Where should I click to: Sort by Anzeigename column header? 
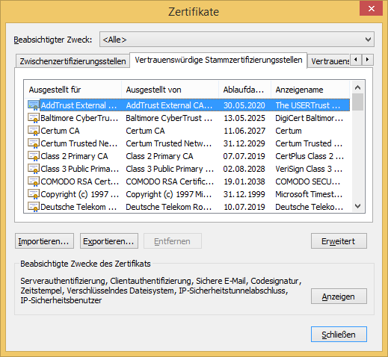[x=310, y=90]
